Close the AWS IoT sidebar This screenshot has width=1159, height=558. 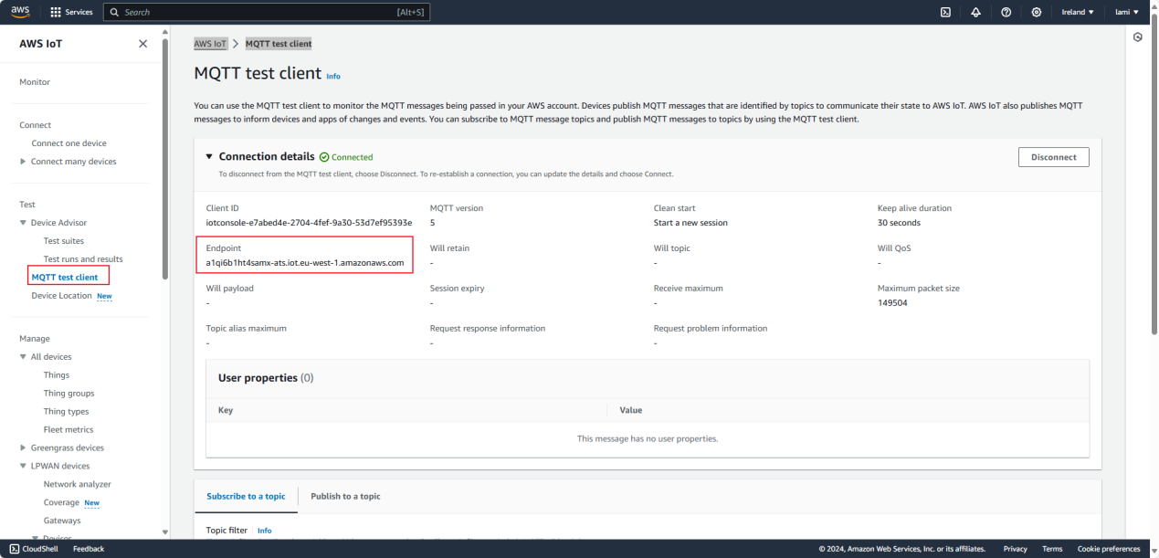click(142, 44)
